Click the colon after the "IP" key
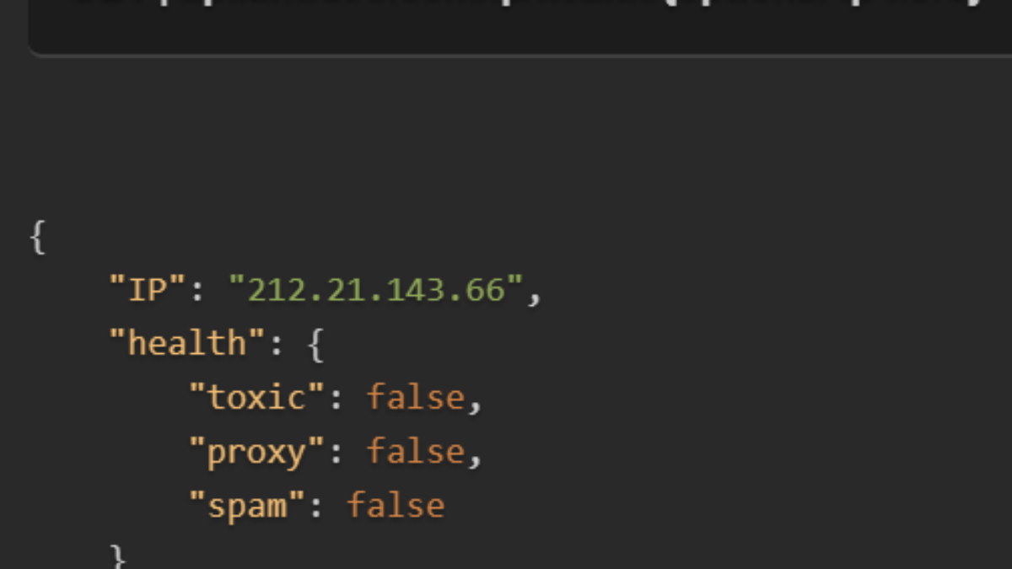The image size is (1012, 569). click(197, 292)
